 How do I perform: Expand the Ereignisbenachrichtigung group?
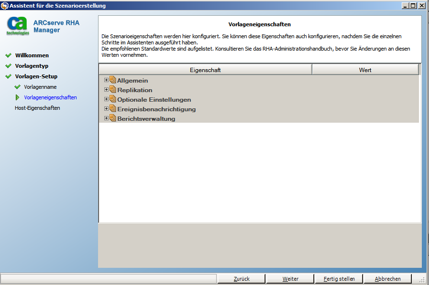pyautogui.click(x=106, y=109)
